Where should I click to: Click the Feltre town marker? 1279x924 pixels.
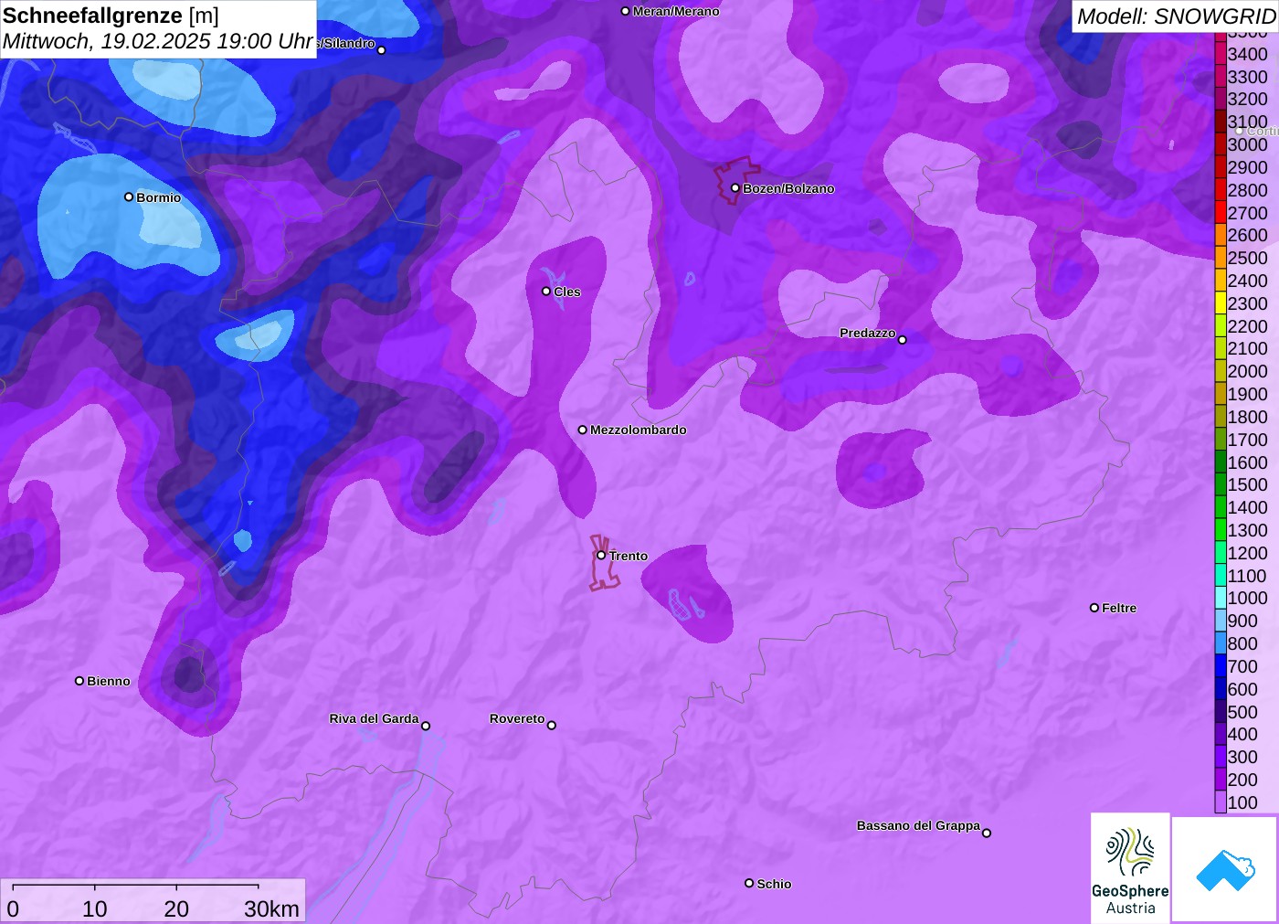[x=1094, y=608]
